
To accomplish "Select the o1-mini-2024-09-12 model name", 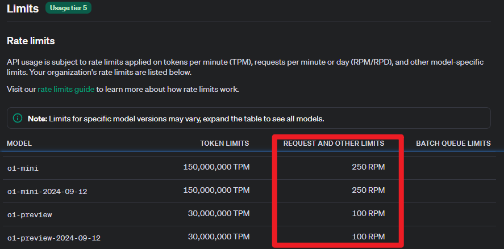I will coord(47,191).
